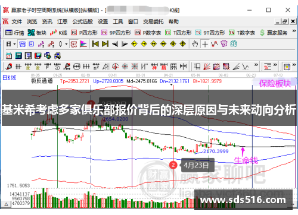
Task: Open the 交易委托 menu
Action: (x=153, y=21)
